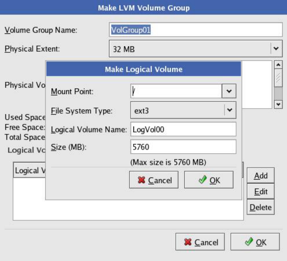The width and height of the screenshot is (287, 261).
Task: Cancel the Make Logical Volume dialog
Action: (154, 180)
